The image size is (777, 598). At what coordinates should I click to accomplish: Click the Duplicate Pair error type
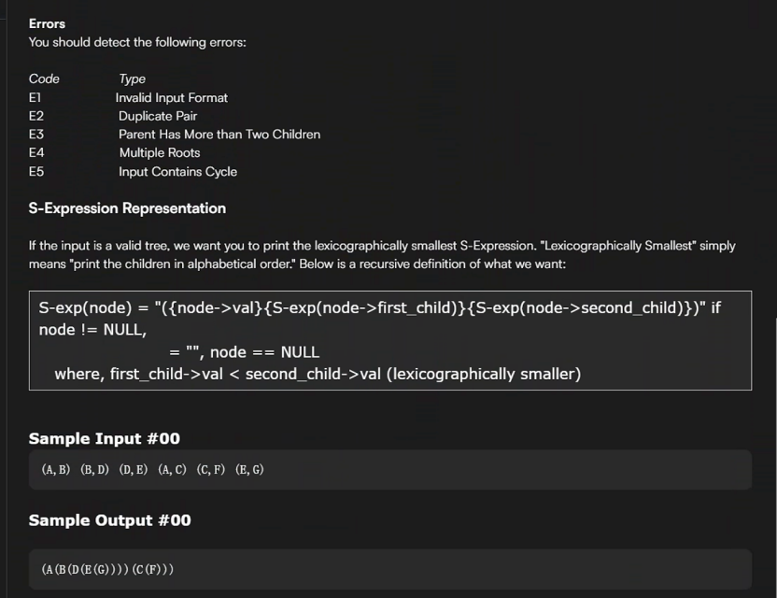point(158,116)
